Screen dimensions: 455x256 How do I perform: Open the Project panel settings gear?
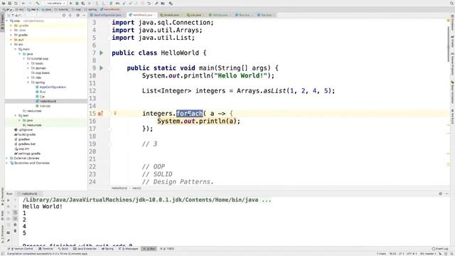tap(77, 15)
